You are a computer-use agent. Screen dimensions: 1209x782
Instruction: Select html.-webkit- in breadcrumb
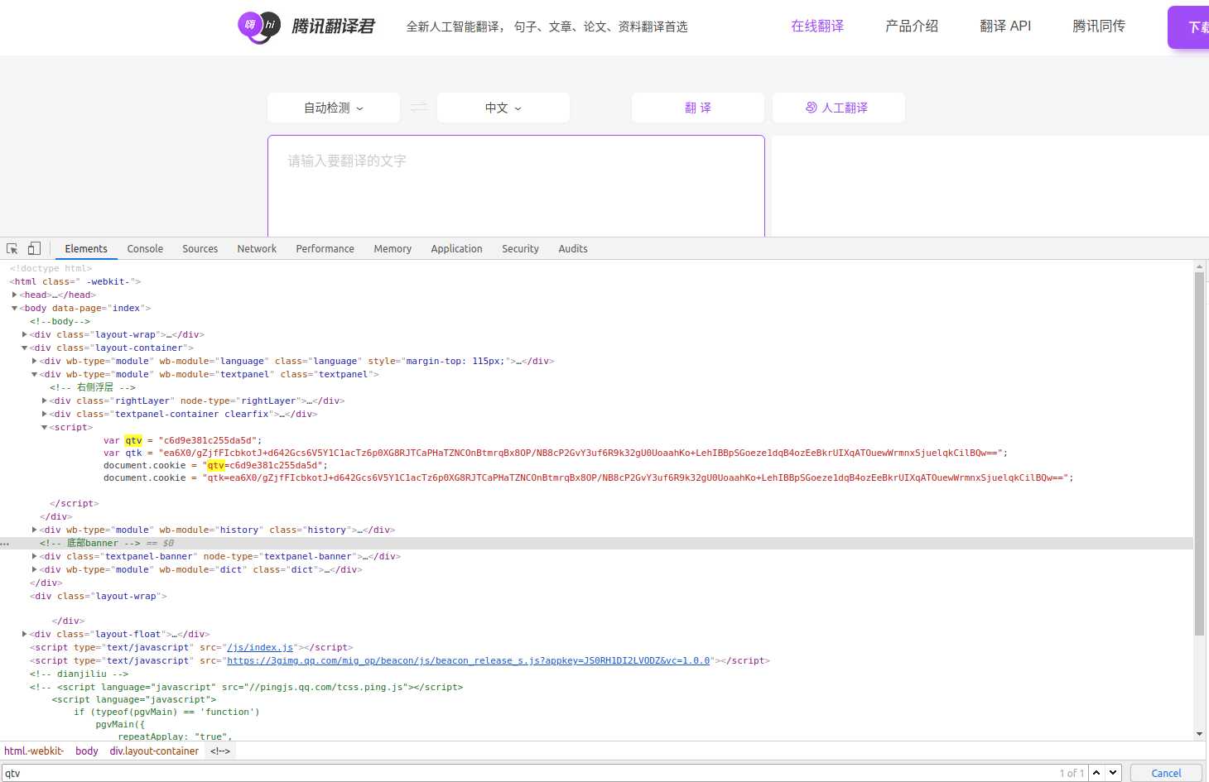pyautogui.click(x=34, y=751)
